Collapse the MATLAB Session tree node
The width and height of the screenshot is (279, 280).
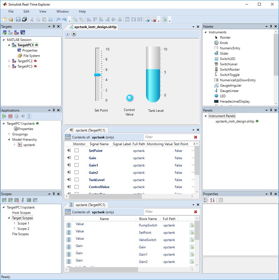4,40
